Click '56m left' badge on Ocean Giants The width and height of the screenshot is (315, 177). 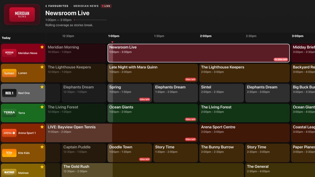tap(191, 119)
